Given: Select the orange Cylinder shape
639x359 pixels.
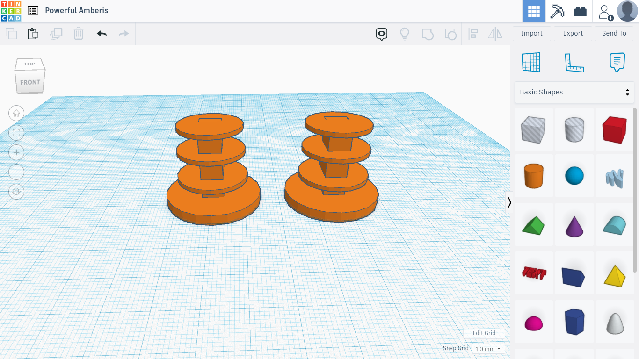Looking at the screenshot, I should (534, 176).
